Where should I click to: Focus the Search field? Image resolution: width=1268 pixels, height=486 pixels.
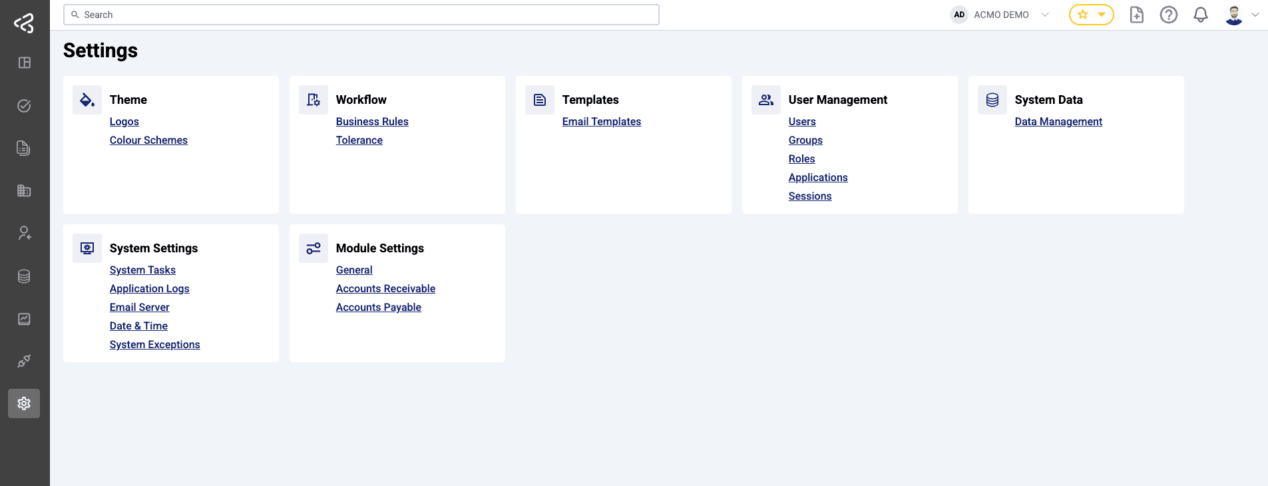(361, 15)
